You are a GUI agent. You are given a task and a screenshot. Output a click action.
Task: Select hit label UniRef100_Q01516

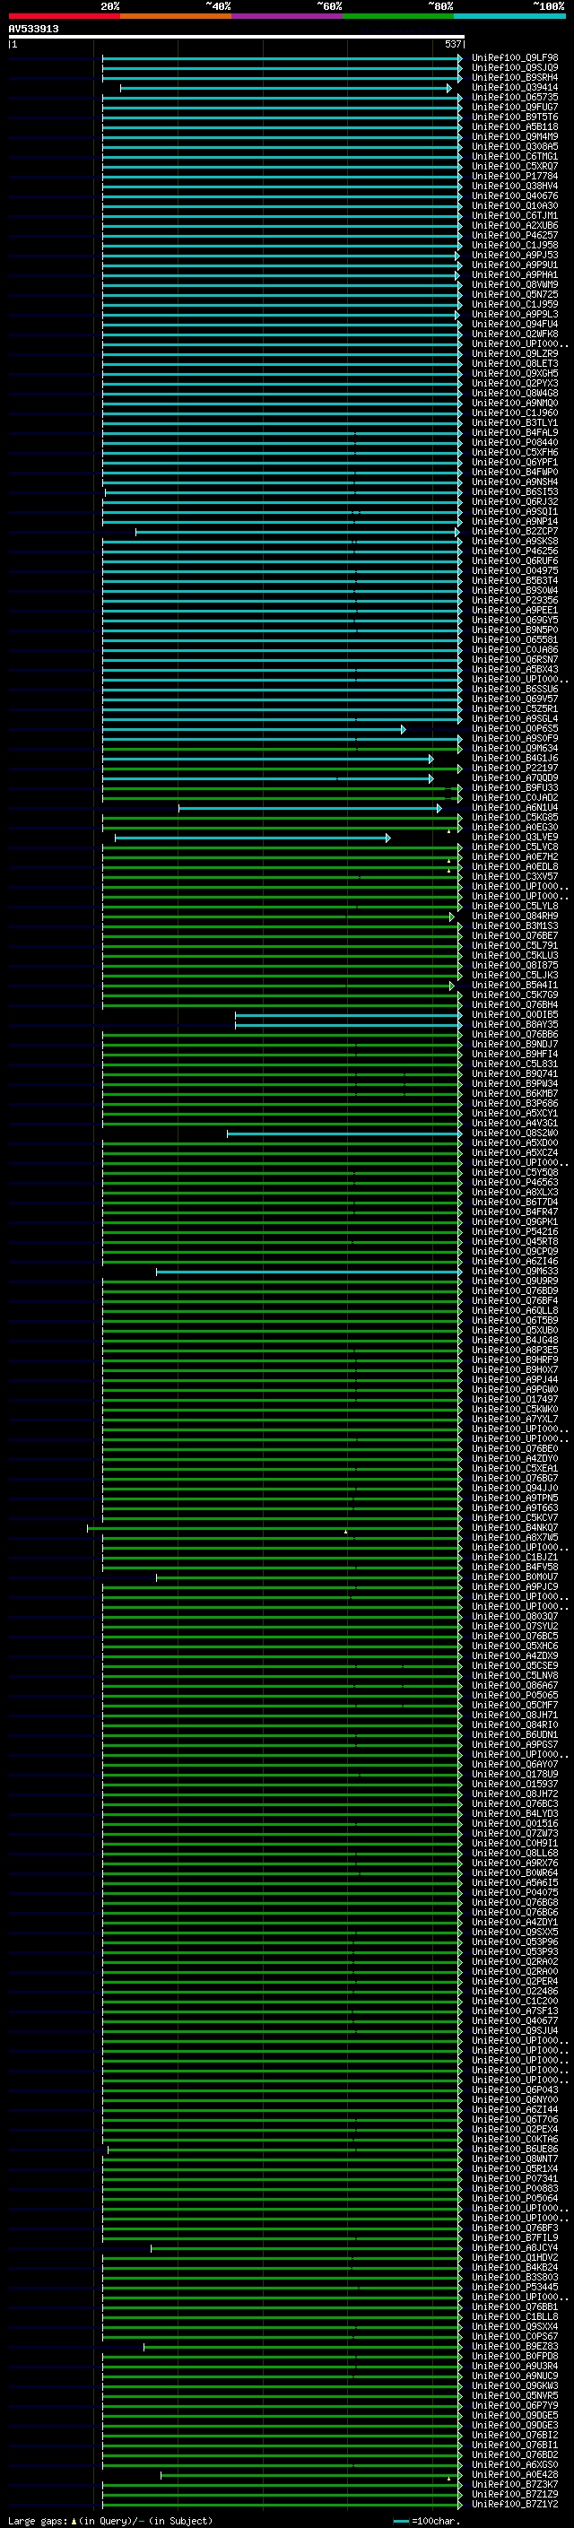(x=514, y=1824)
